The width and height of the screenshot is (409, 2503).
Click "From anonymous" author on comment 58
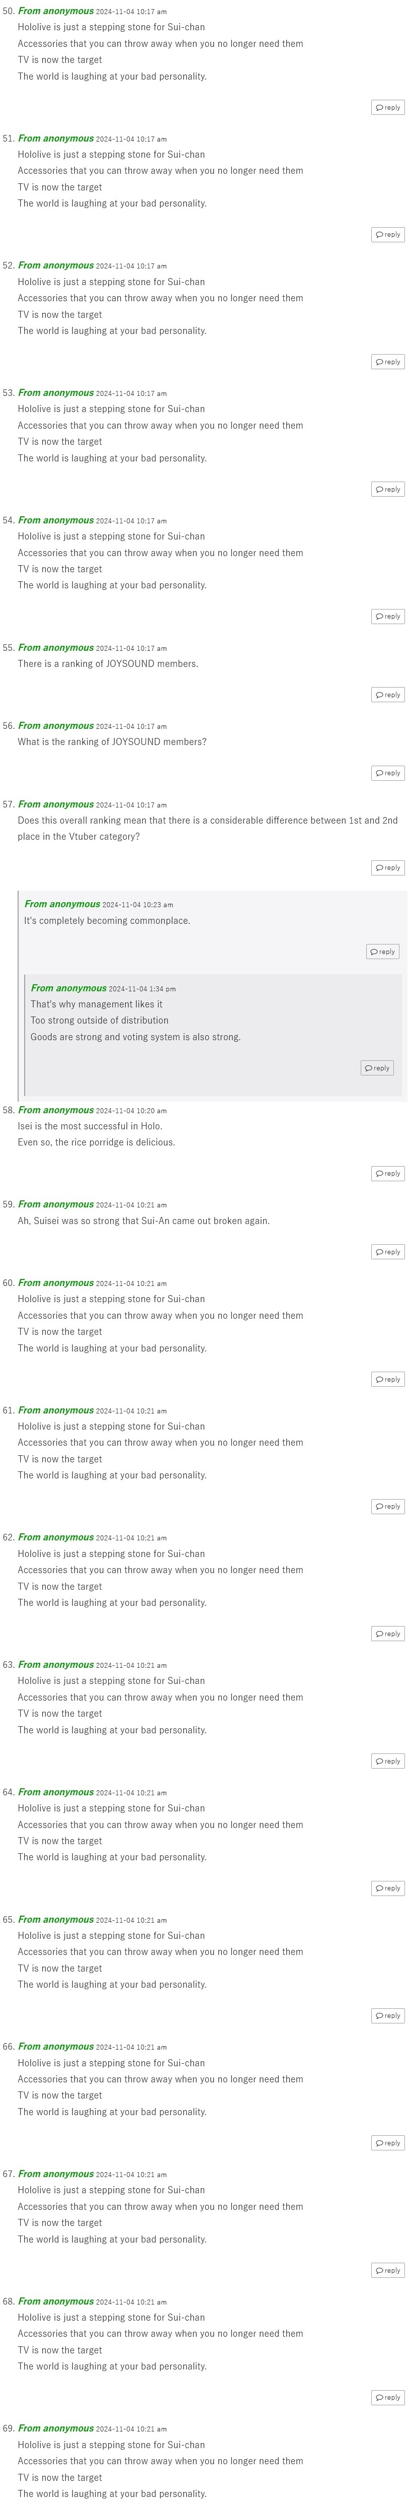pyautogui.click(x=56, y=1110)
